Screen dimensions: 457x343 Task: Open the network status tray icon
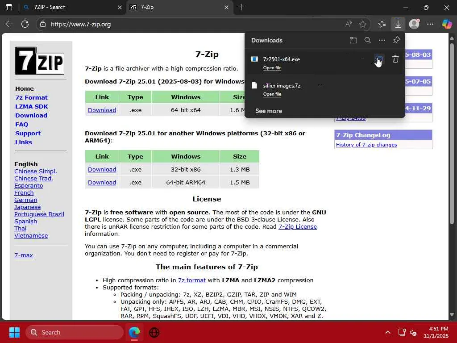click(402, 332)
